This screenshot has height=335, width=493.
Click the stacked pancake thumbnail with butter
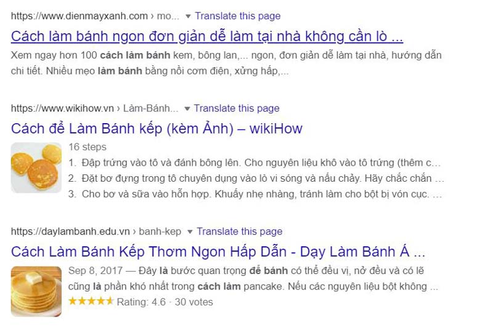[36, 291]
